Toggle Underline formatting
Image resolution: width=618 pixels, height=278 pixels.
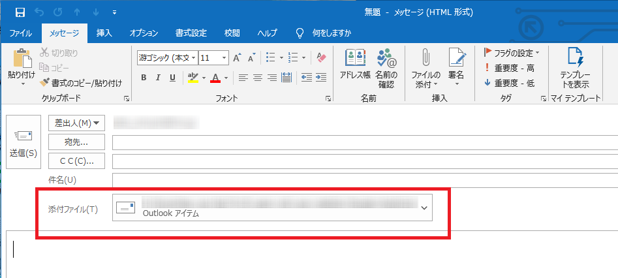pos(172,78)
